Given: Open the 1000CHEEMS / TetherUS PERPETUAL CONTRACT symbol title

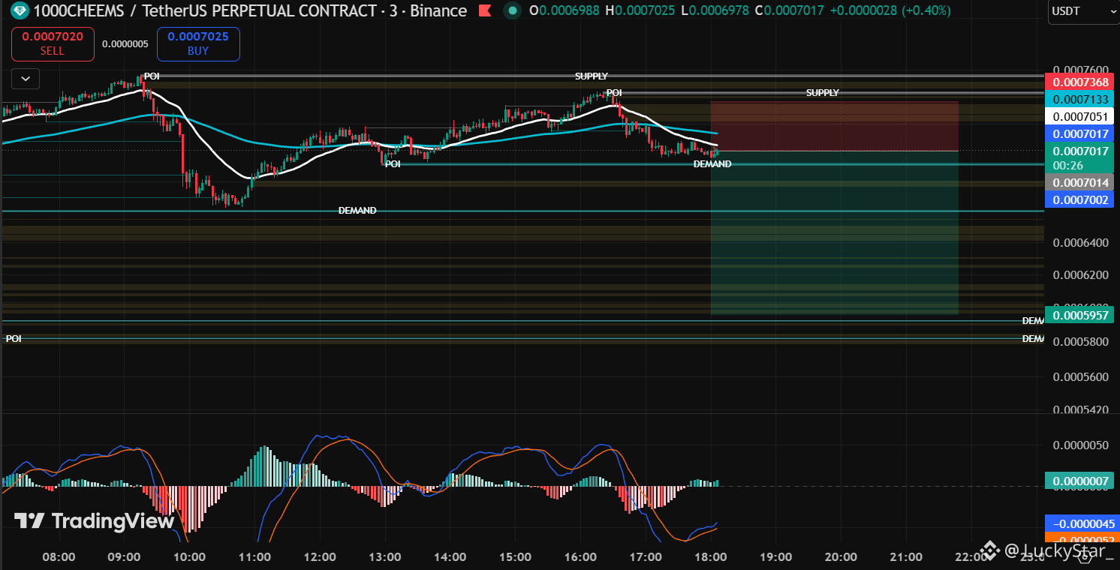Looking at the screenshot, I should (205, 10).
